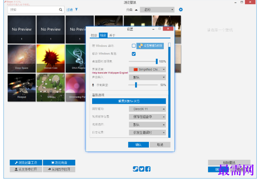The image size is (261, 182).
Task: Select the first No Preview thumbnail
Action: coord(21,30)
